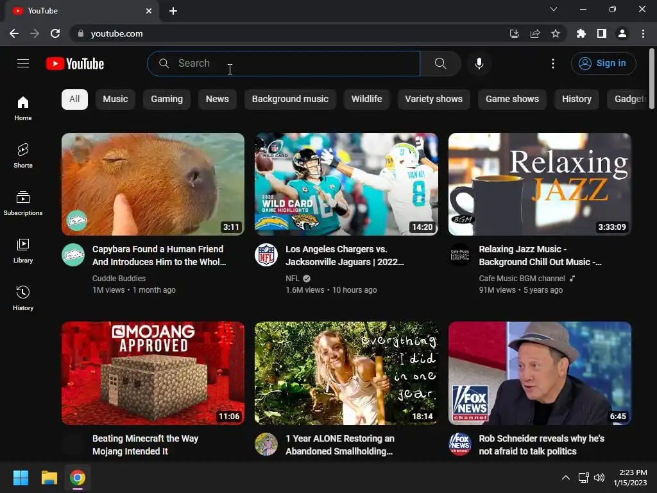The height and width of the screenshot is (493, 657).
Task: Open Cafe Music BGM channel avatar
Action: pos(460,255)
